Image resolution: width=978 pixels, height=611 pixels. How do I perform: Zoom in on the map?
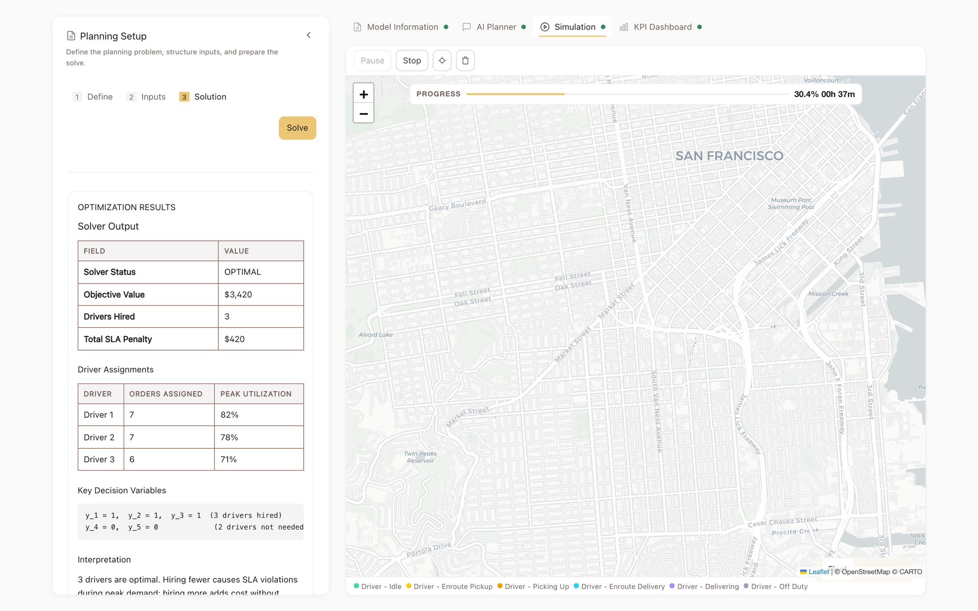coord(364,94)
